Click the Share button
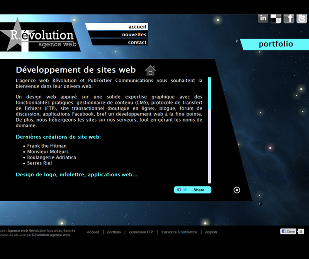The width and height of the screenshot is (309, 259). (193, 190)
